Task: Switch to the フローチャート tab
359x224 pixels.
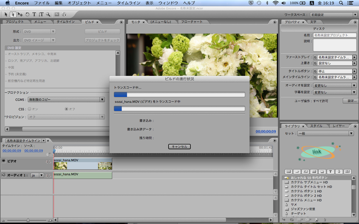Action: (192, 22)
